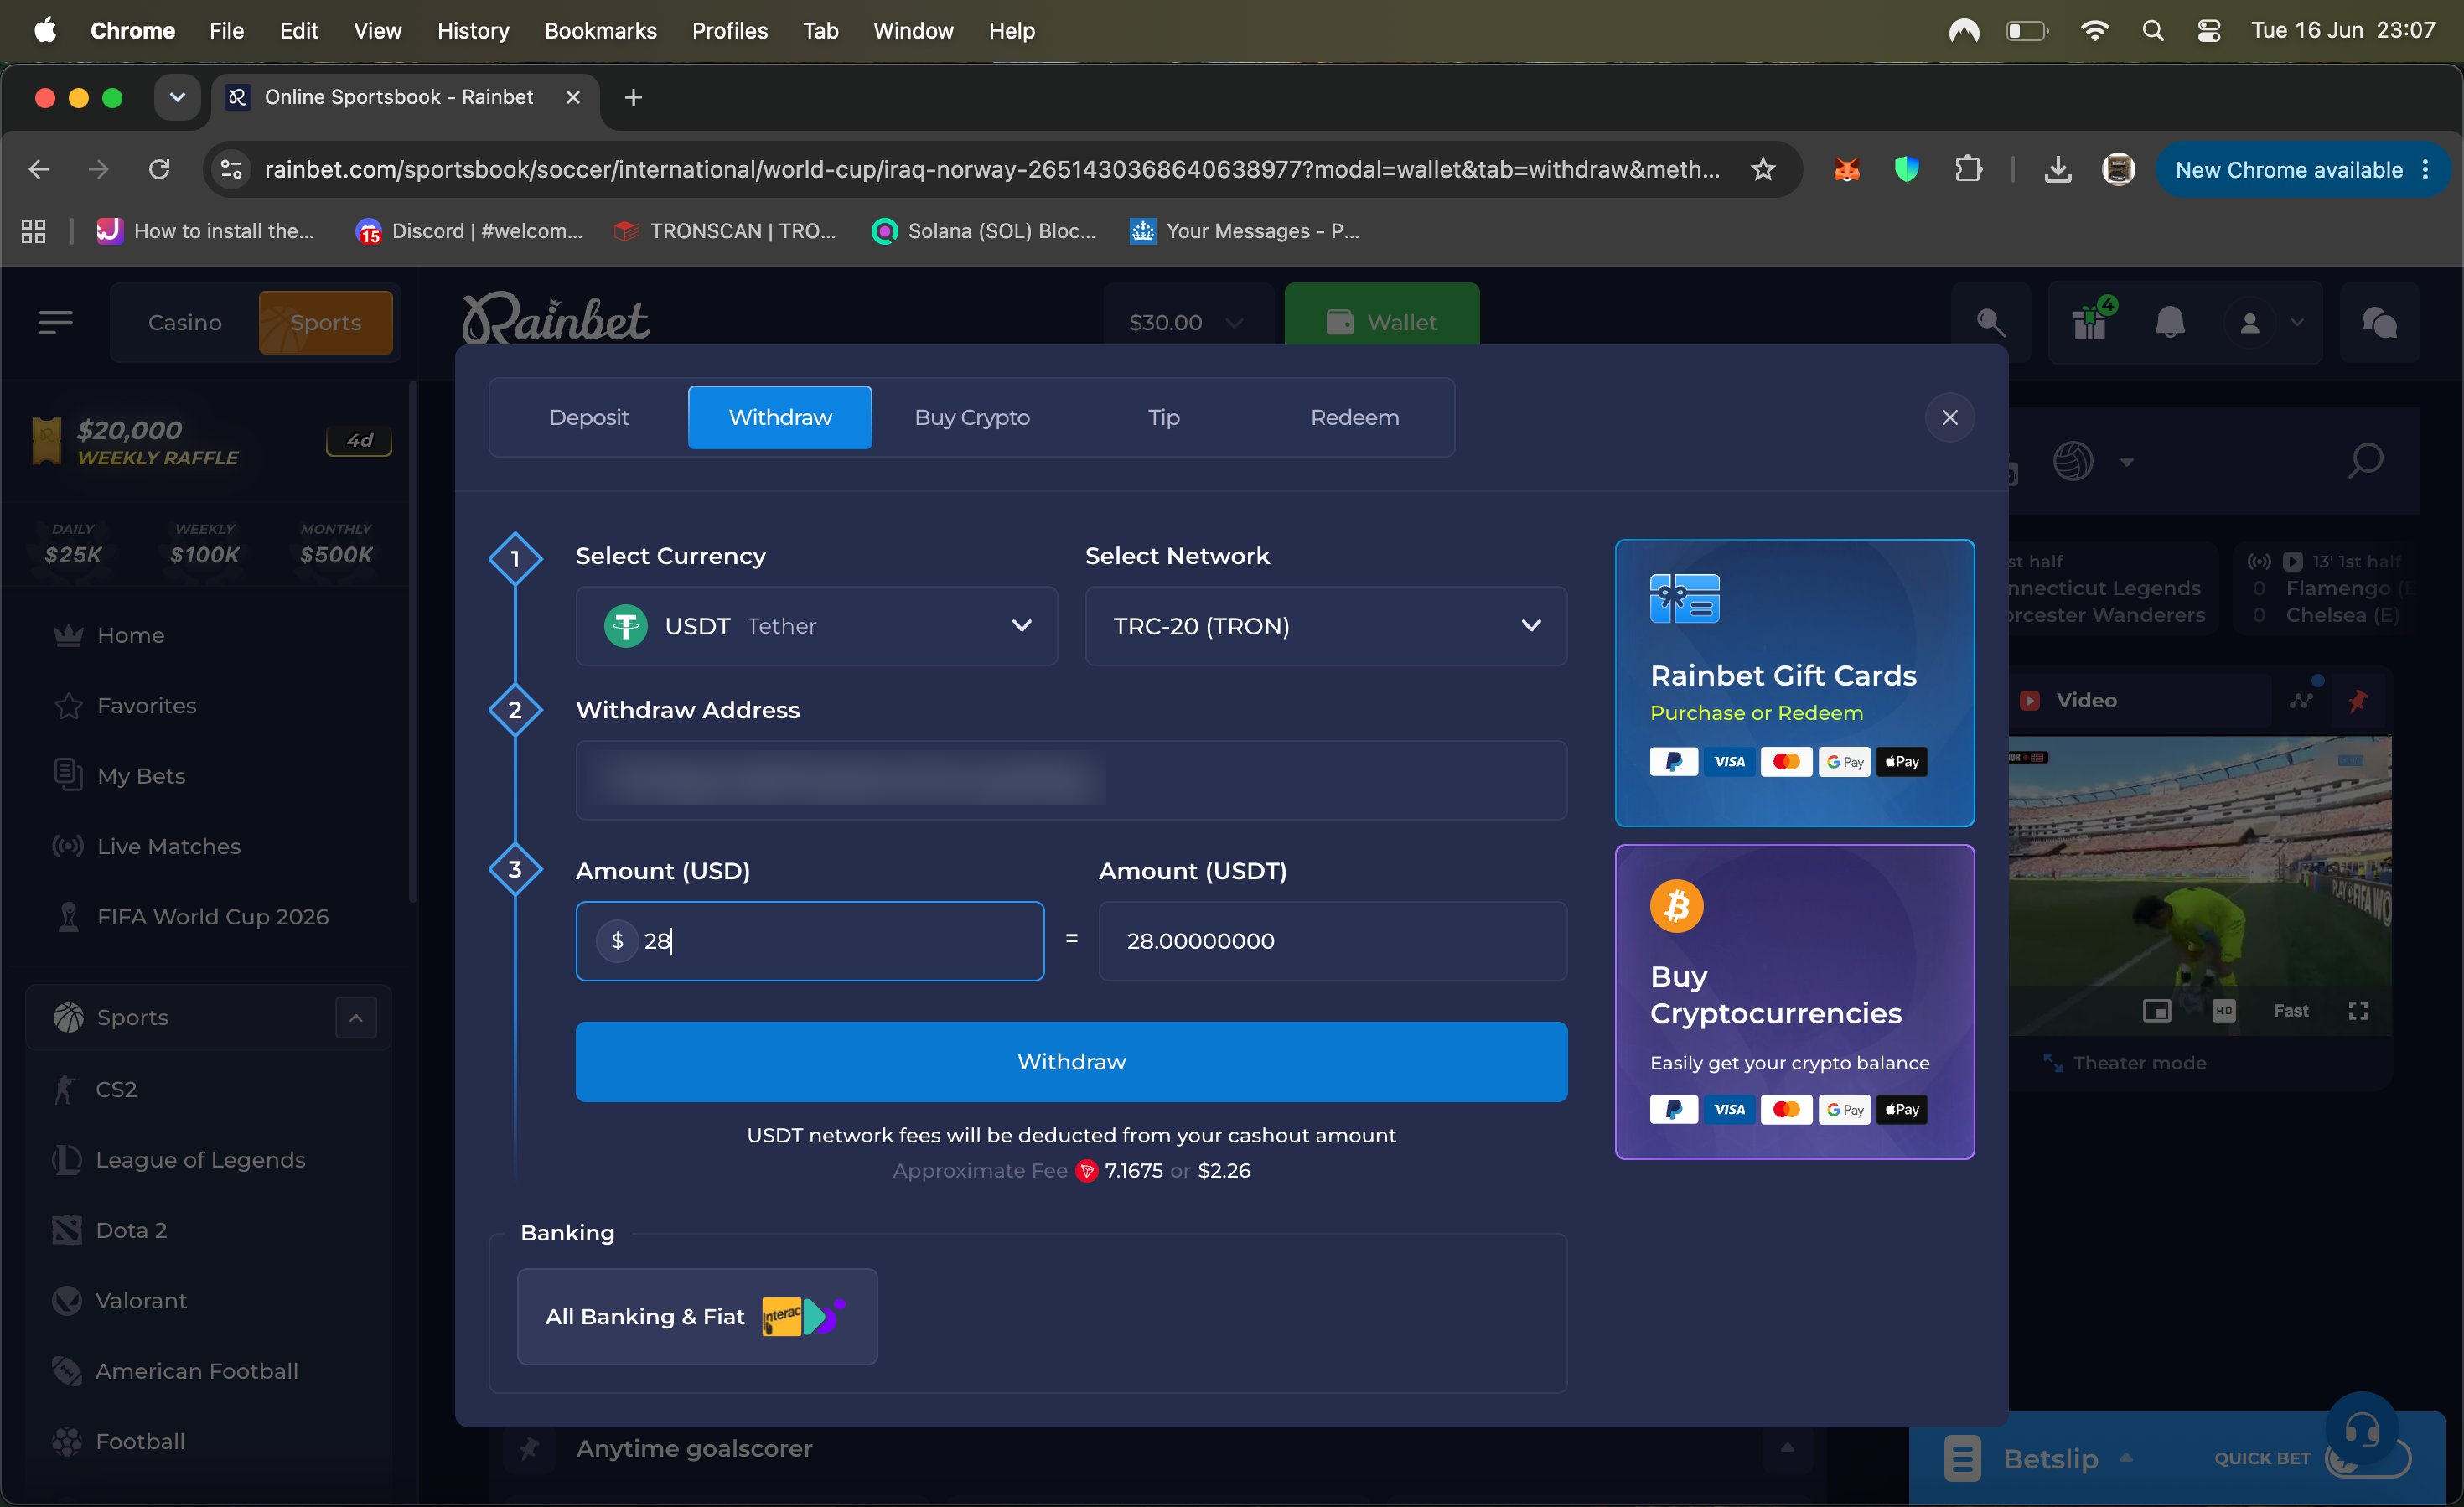2464x1507 pixels.
Task: Click the Amount (USDT) field
Action: coord(1332,941)
